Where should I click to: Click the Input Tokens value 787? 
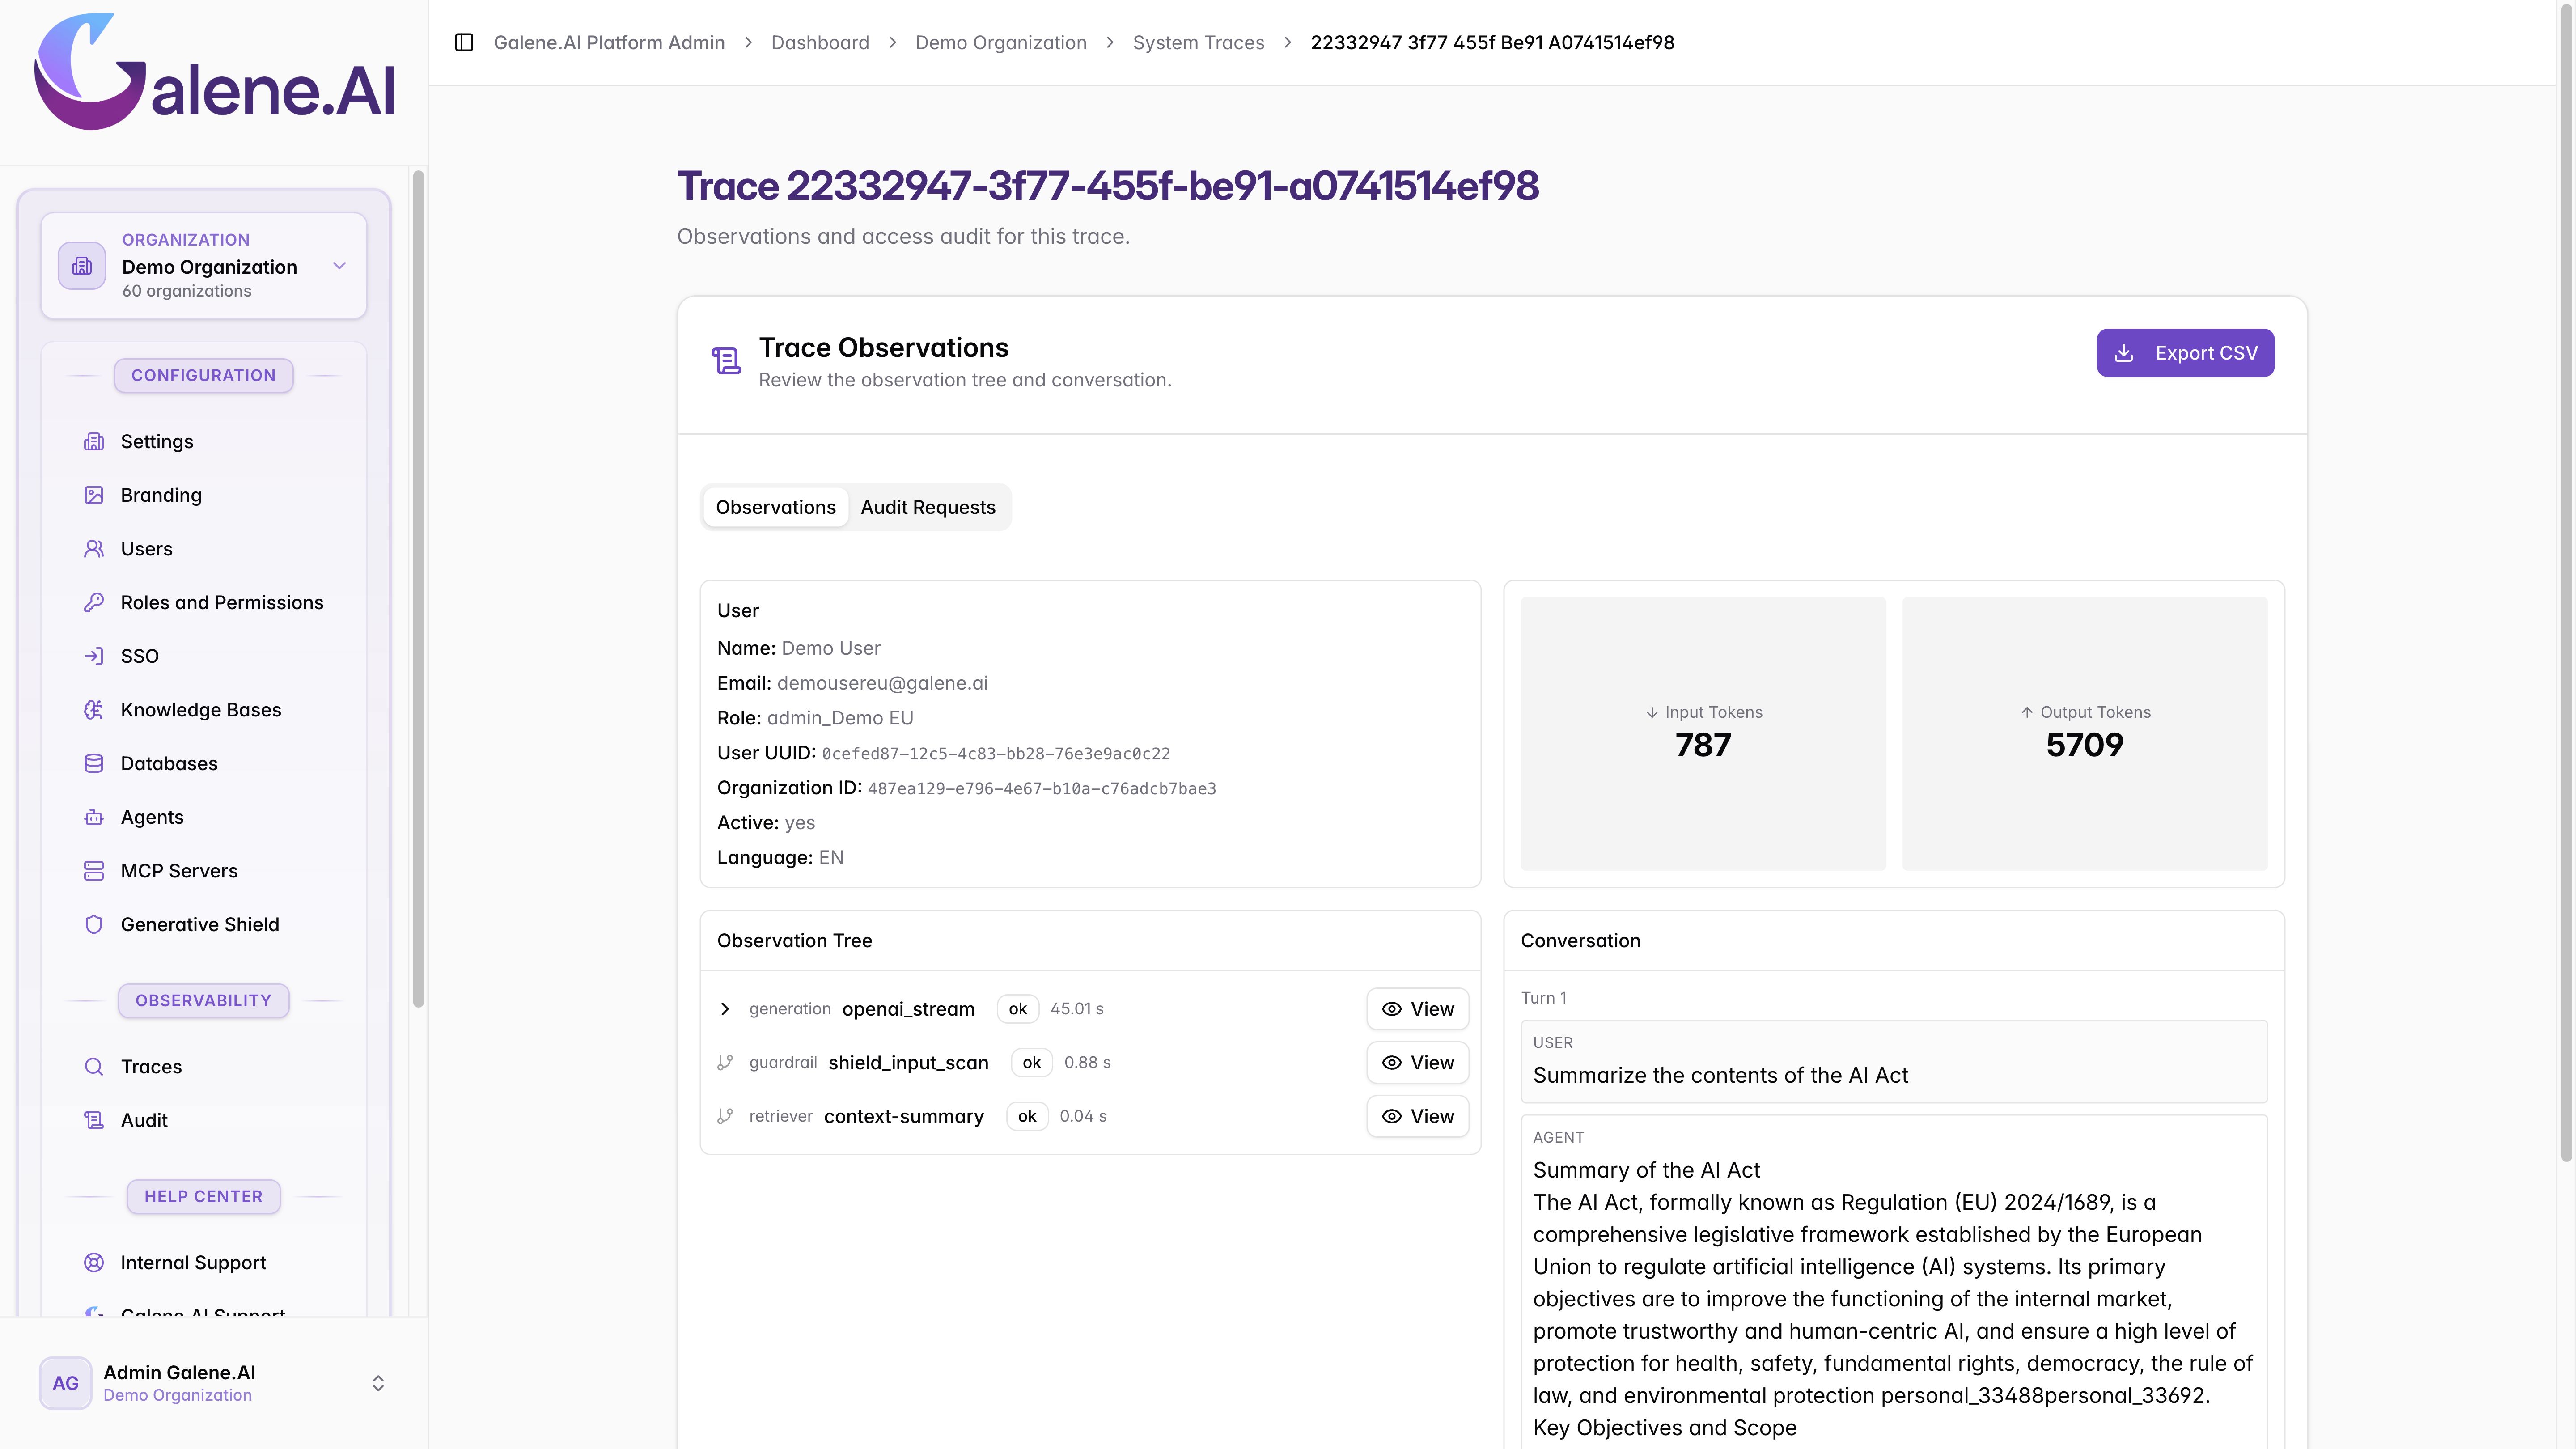(1703, 745)
